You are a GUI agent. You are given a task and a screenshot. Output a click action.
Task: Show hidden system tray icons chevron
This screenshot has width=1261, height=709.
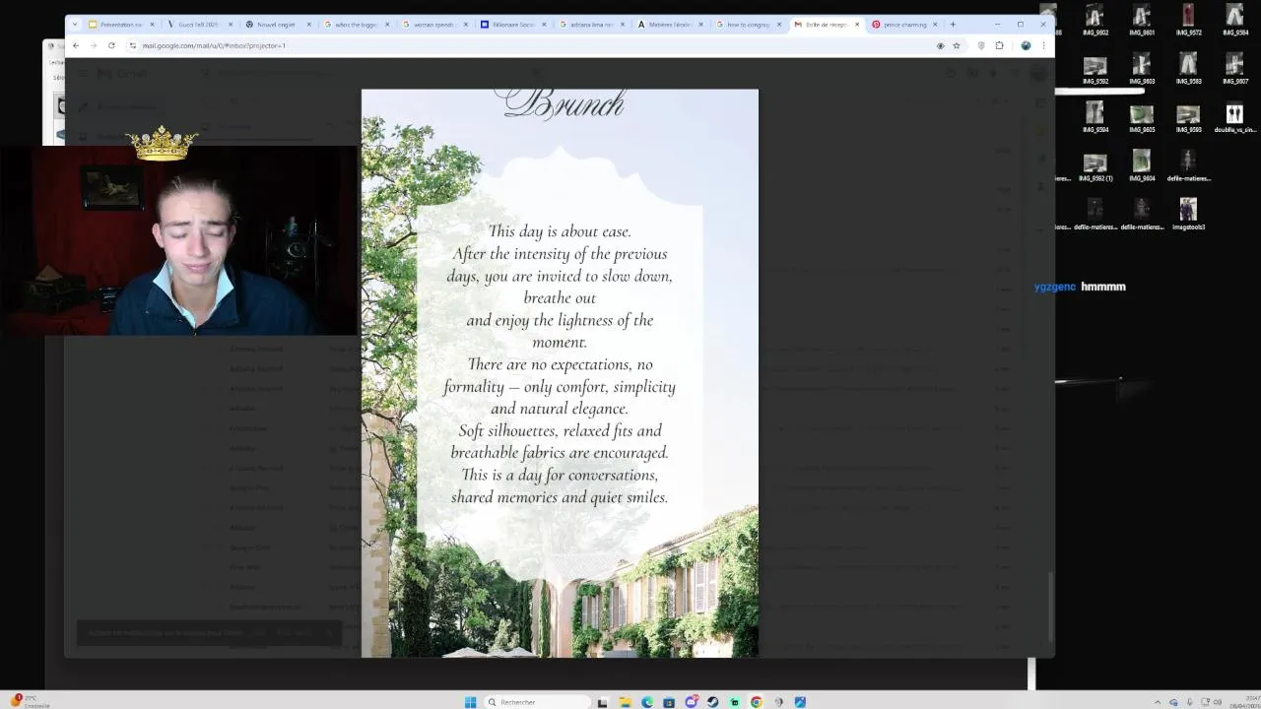click(1158, 702)
